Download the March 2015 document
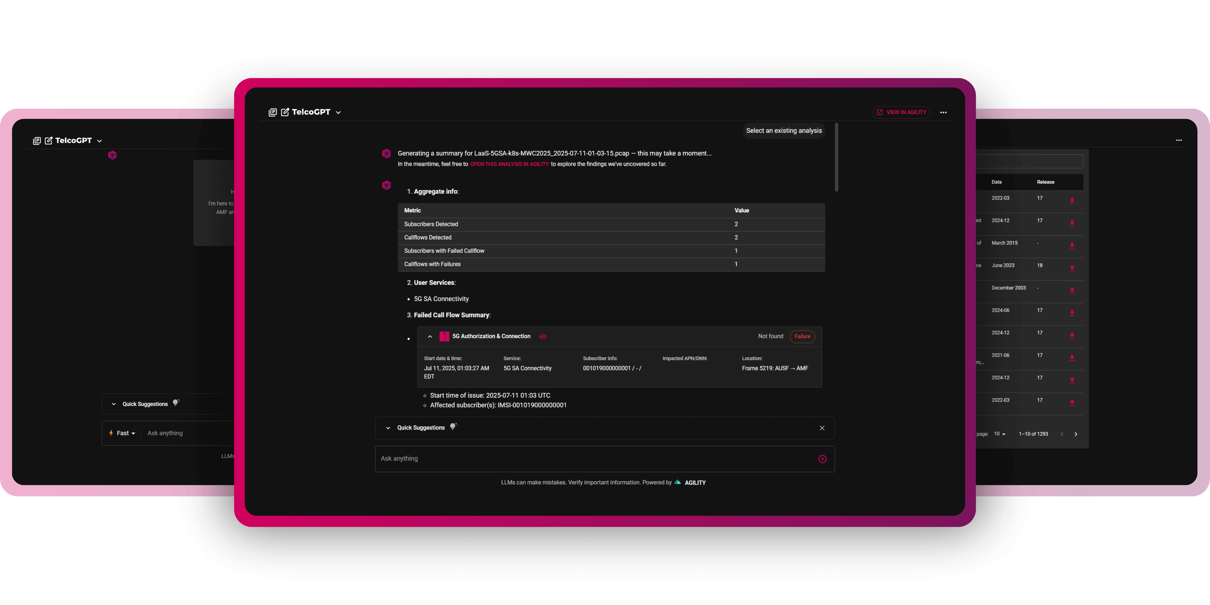This screenshot has width=1210, height=605. coord(1072,245)
